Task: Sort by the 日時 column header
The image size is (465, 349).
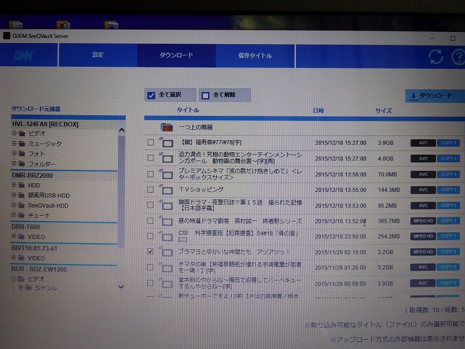Action: tap(318, 111)
